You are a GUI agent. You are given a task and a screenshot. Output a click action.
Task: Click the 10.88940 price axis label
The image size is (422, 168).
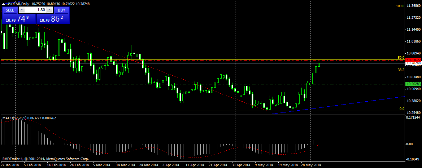[x=413, y=53]
